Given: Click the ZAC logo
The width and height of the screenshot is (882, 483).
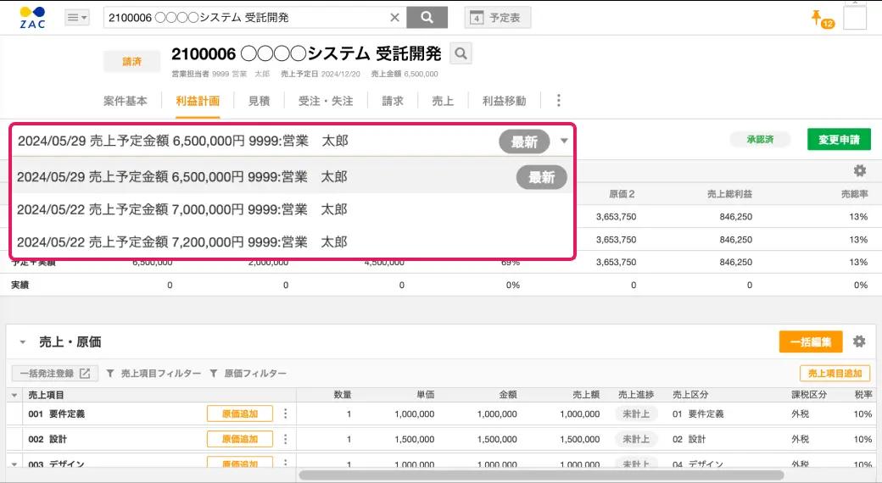Looking at the screenshot, I should [32, 17].
